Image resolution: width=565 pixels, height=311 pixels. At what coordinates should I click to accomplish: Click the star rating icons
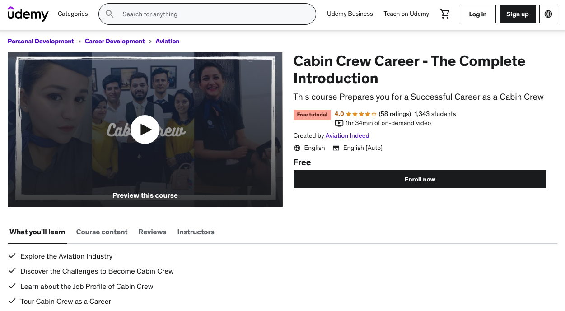(361, 114)
